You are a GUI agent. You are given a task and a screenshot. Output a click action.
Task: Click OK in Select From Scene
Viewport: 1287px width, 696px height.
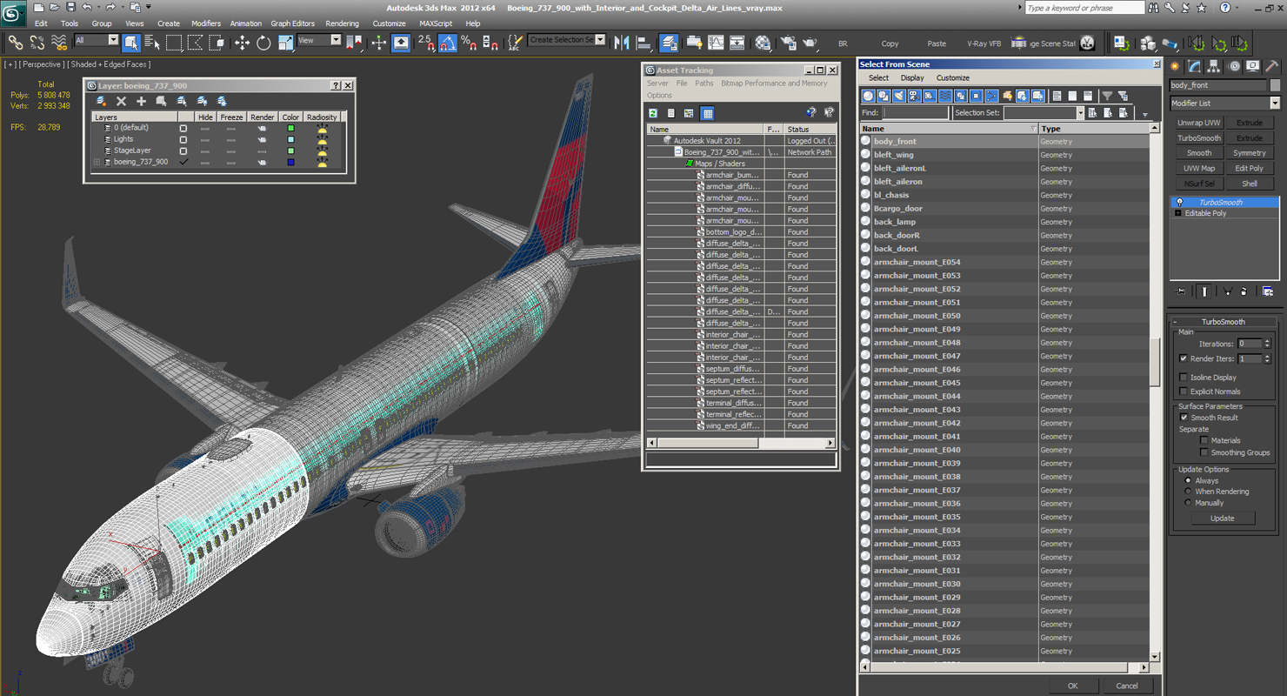tap(1072, 686)
